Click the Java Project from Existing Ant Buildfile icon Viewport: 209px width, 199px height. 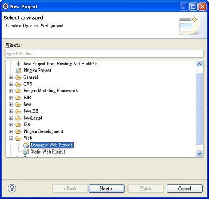coord(18,64)
